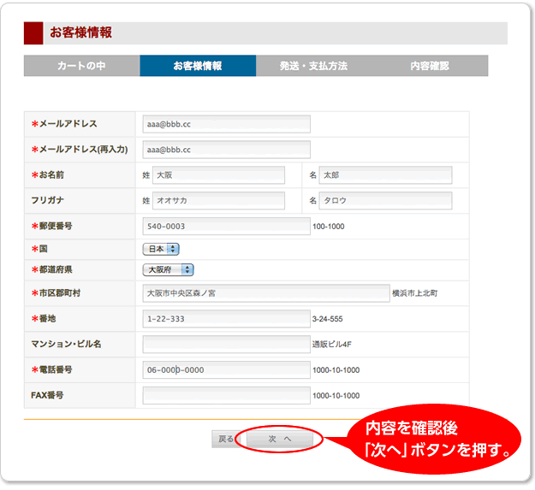Edit the 姓 name field containing 大阪
Image resolution: width=535 pixels, height=490 pixels.
coord(219,175)
